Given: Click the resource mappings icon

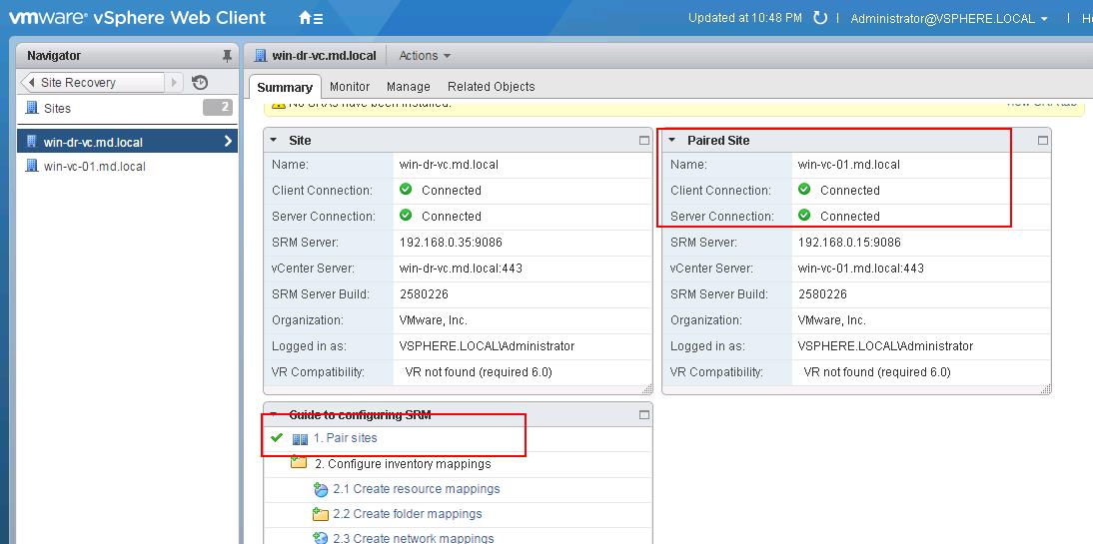Looking at the screenshot, I should tap(320, 489).
